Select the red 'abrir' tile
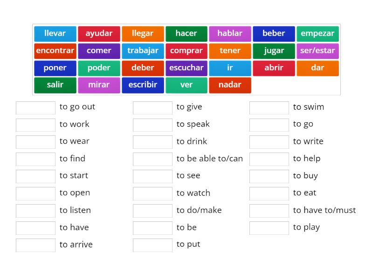Viewport: 373px width, 279px height. [274, 68]
